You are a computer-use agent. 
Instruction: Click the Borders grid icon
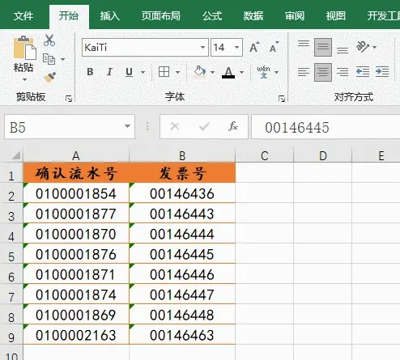click(164, 72)
